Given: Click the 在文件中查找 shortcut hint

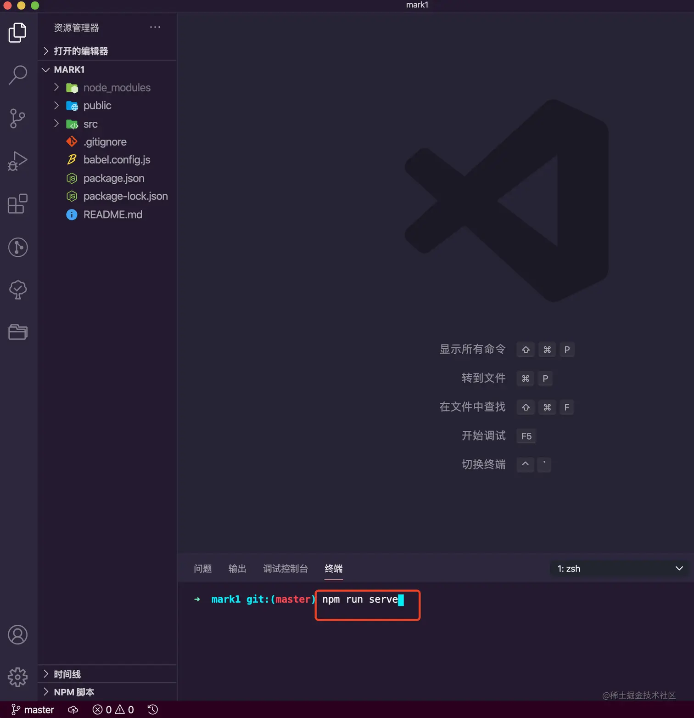Looking at the screenshot, I should (473, 407).
